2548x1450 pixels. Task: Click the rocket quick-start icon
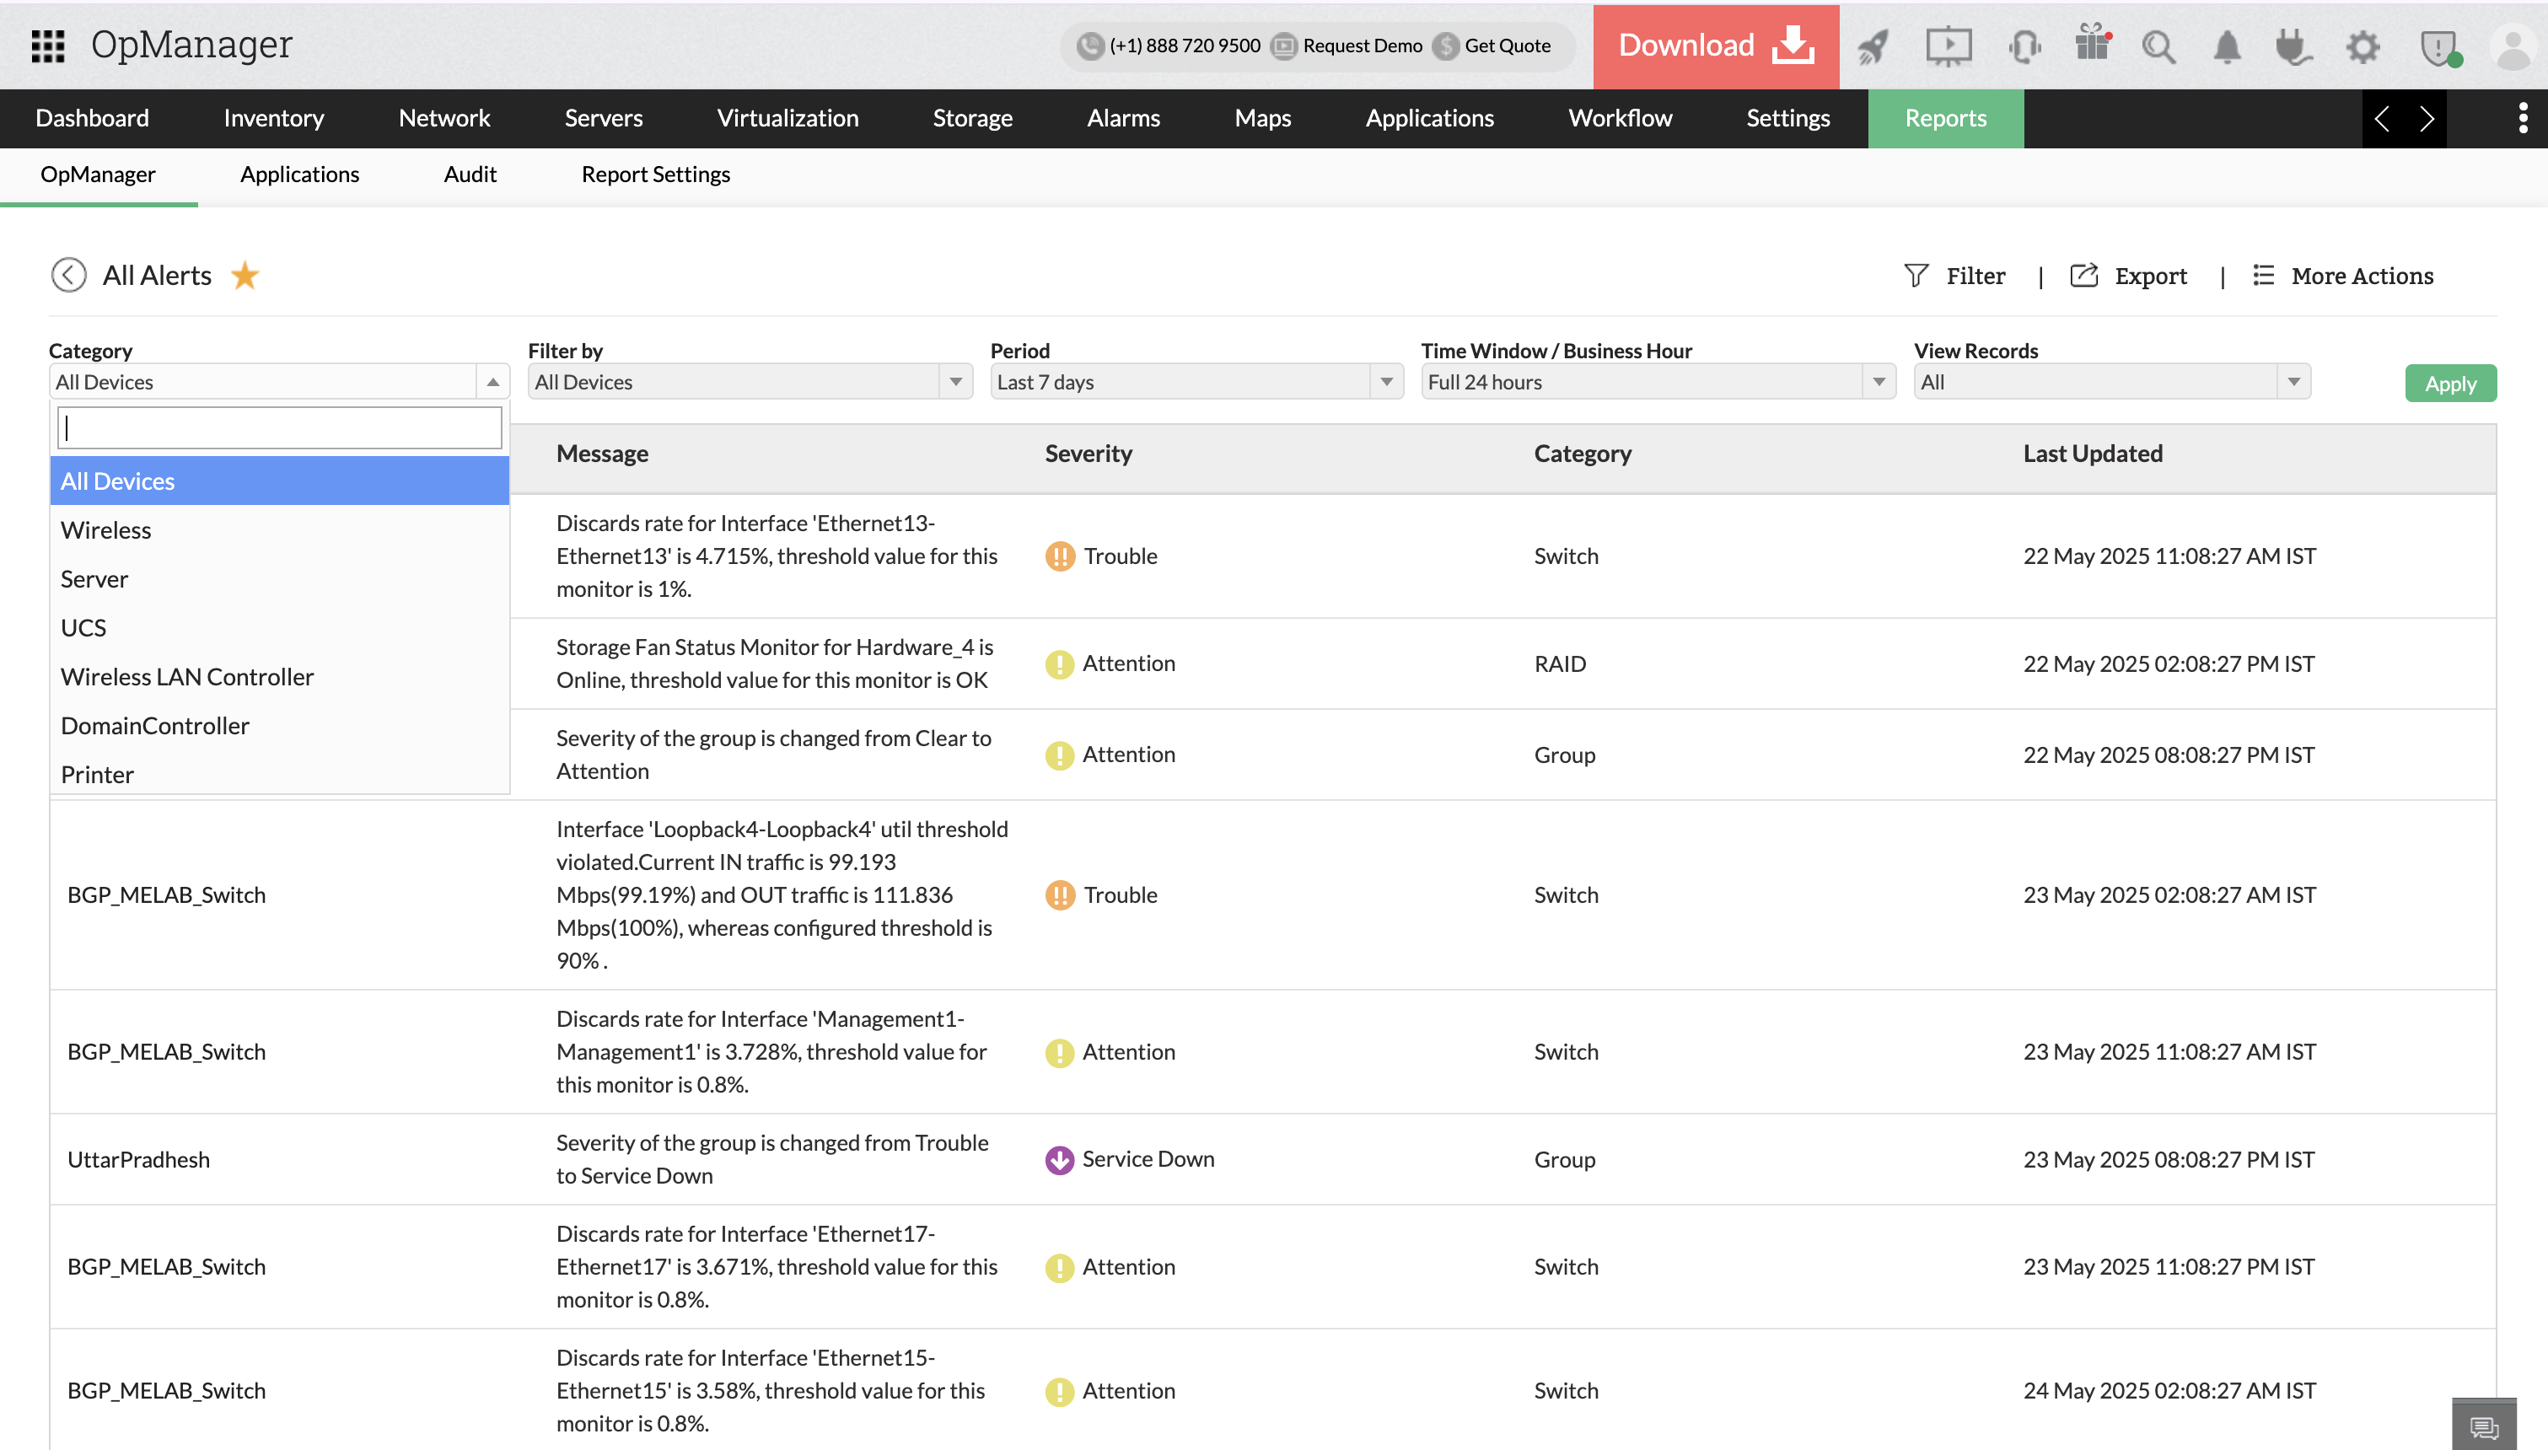coord(1873,46)
